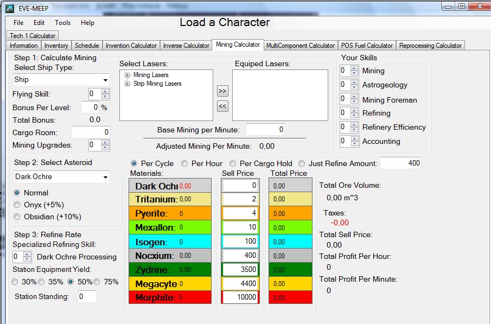Select the Per Cycle radio button
This screenshot has width=491, height=324.
coord(133,163)
